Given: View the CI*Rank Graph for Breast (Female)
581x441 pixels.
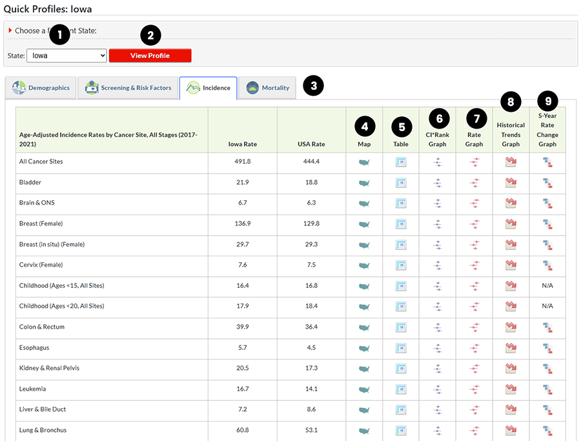Looking at the screenshot, I should 438,224.
